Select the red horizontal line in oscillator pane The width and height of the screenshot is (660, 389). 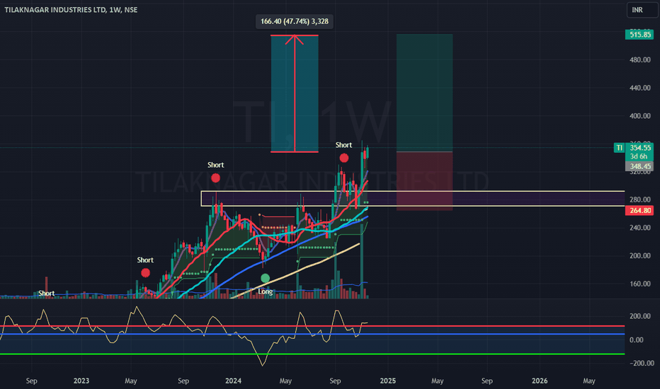point(312,326)
